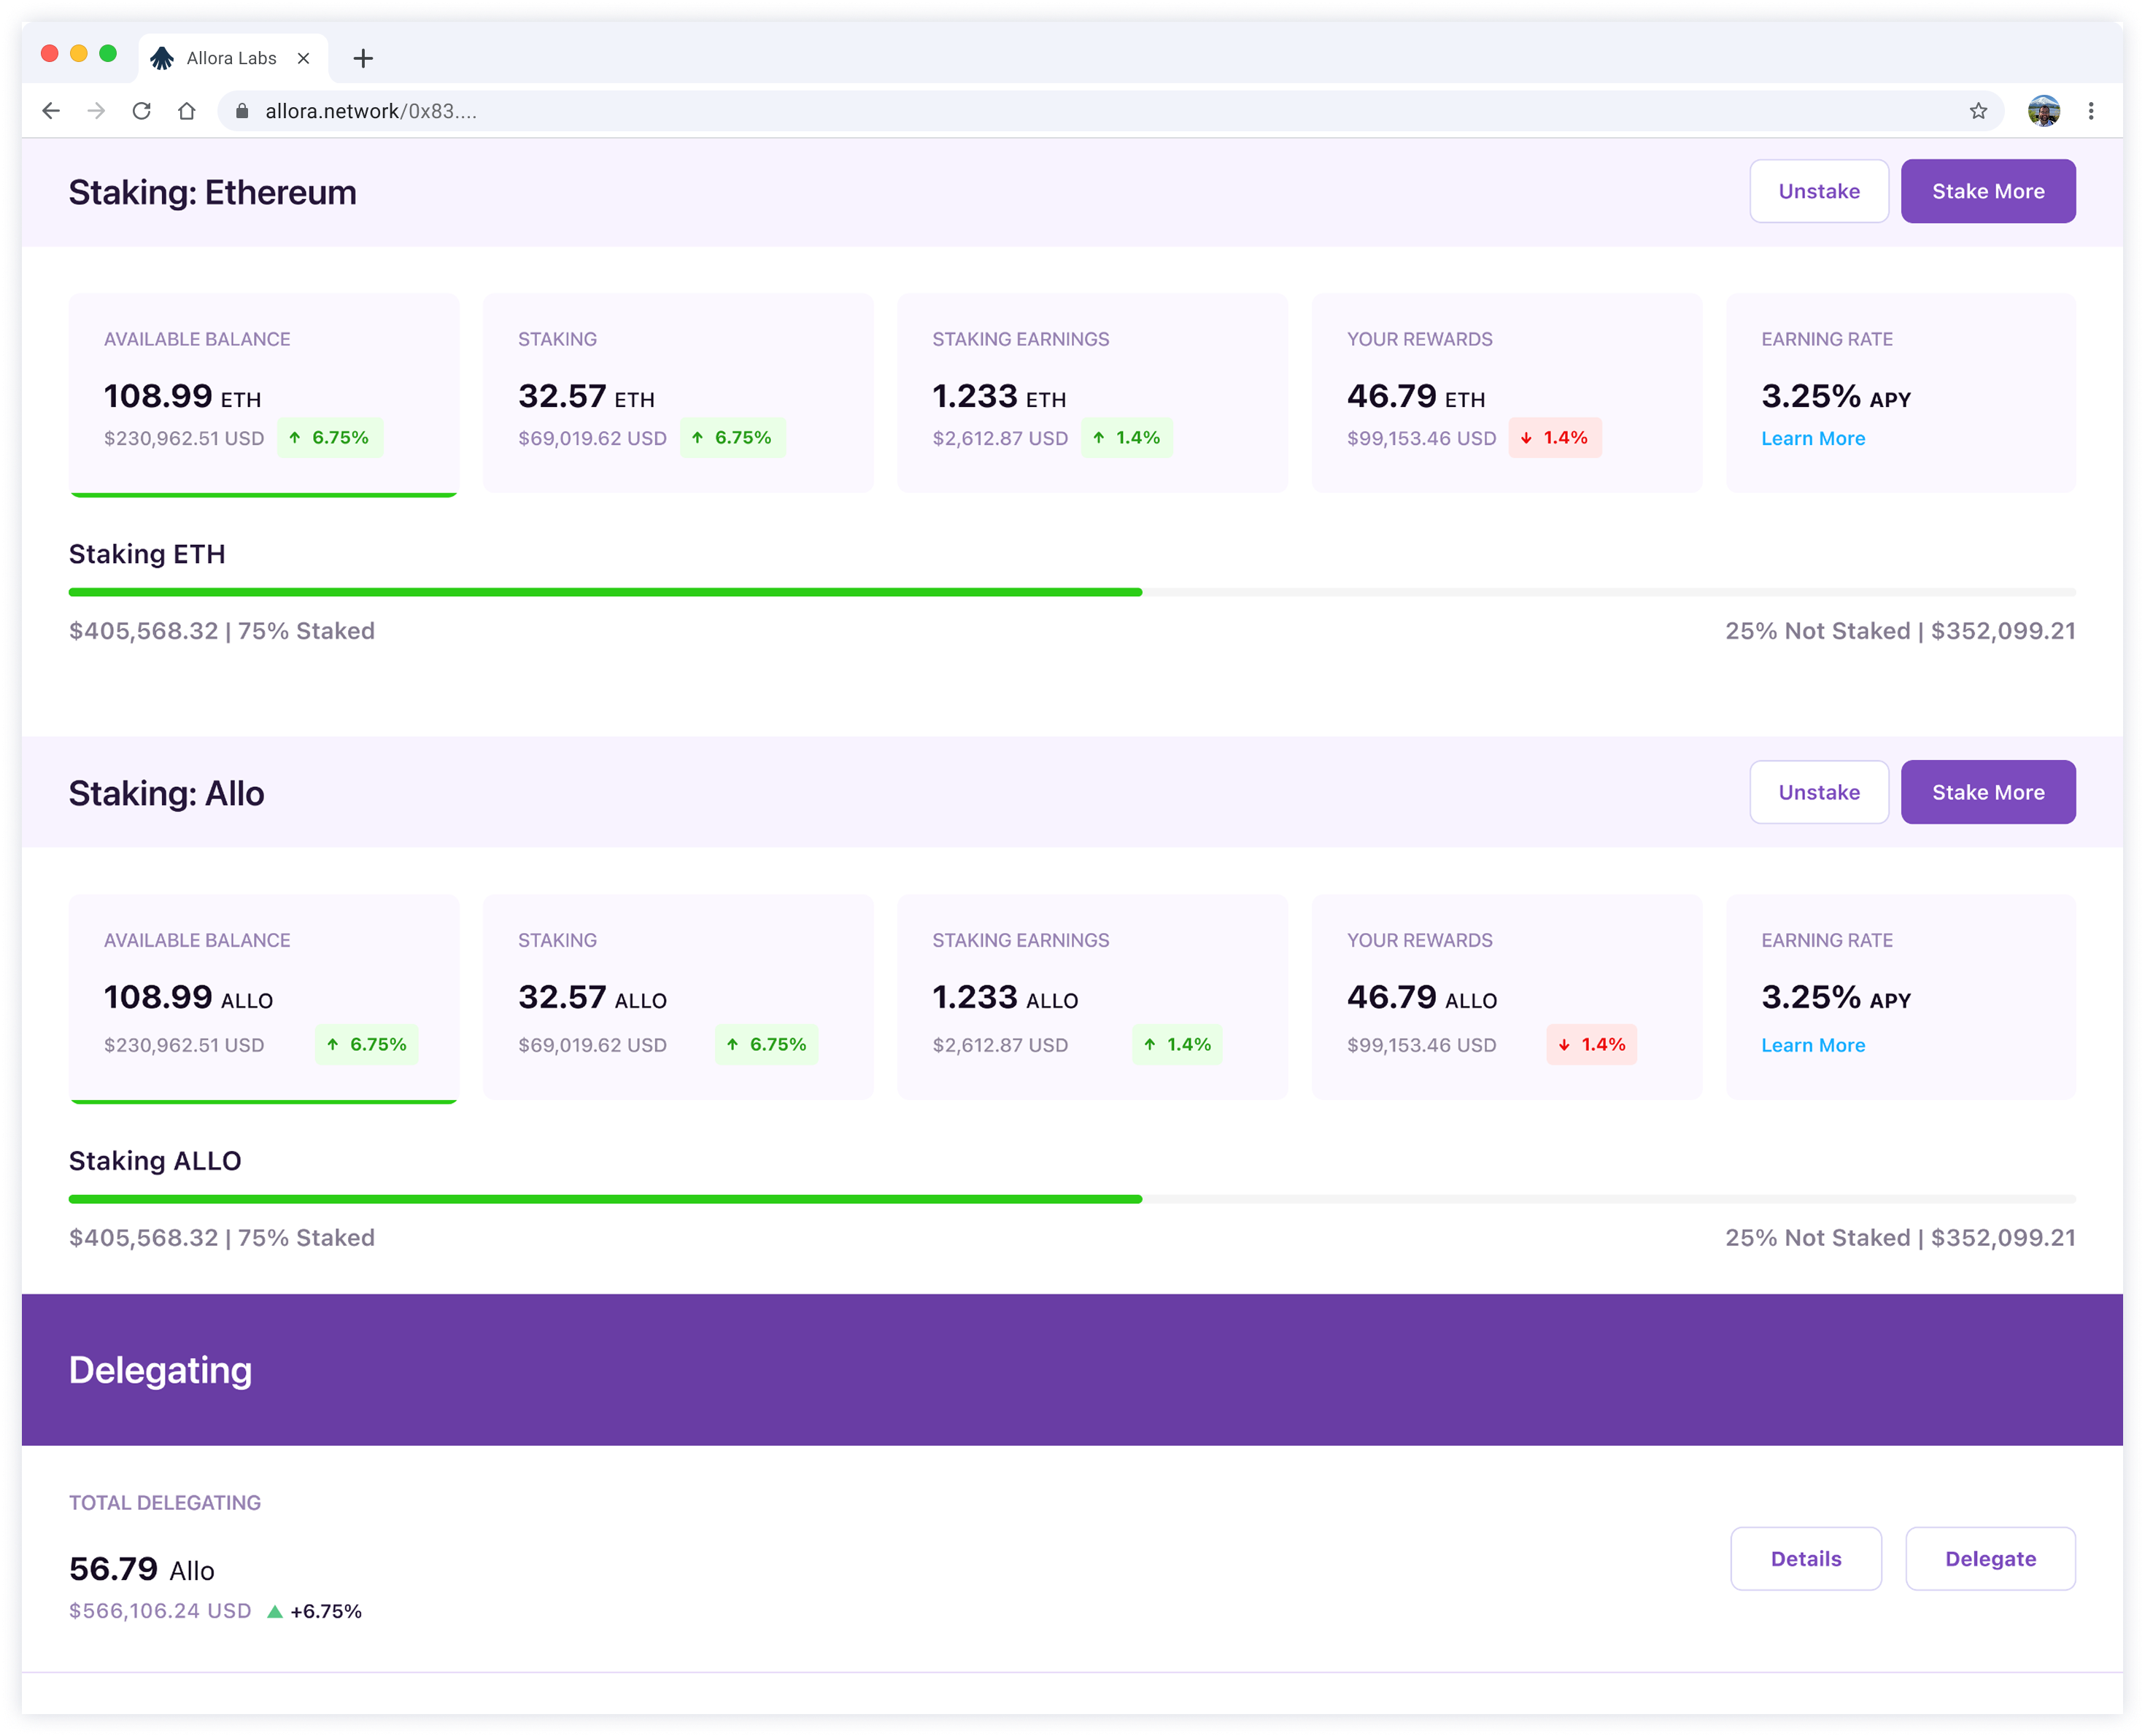This screenshot has width=2145, height=1736.
Task: Click the site lock icon
Action: 242,111
